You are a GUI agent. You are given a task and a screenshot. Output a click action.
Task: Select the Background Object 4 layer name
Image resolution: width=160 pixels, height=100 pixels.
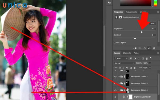pyautogui.click(x=139, y=90)
